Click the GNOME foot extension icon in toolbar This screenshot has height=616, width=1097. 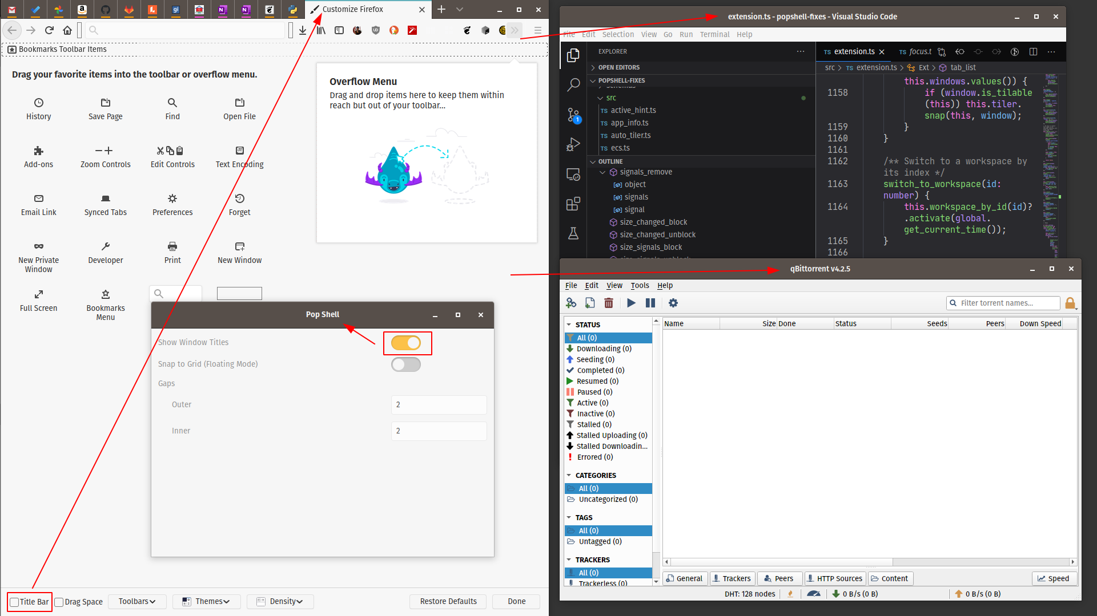coord(467,30)
